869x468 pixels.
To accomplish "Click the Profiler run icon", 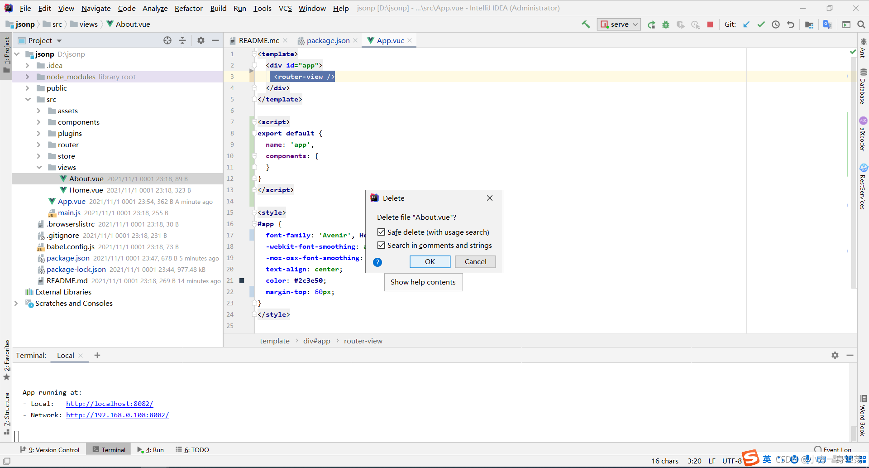I will (x=695, y=24).
